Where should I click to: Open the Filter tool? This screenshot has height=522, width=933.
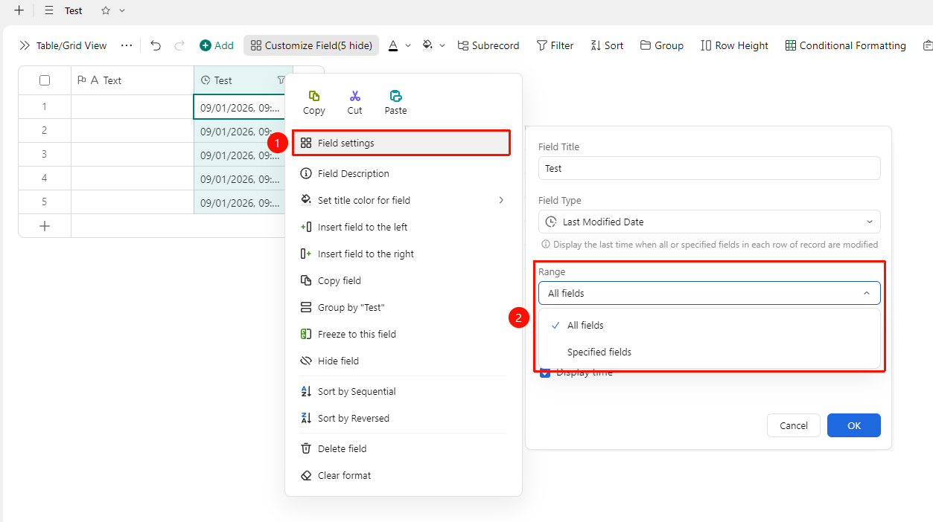[555, 45]
